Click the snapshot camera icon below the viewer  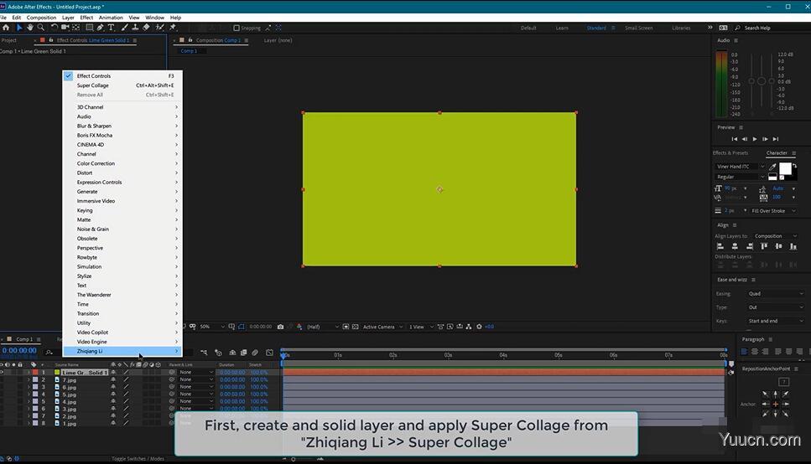[280, 327]
